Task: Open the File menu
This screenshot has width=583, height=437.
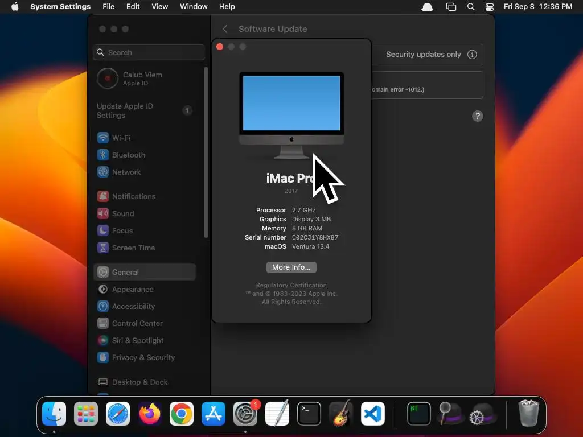Action: [109, 7]
